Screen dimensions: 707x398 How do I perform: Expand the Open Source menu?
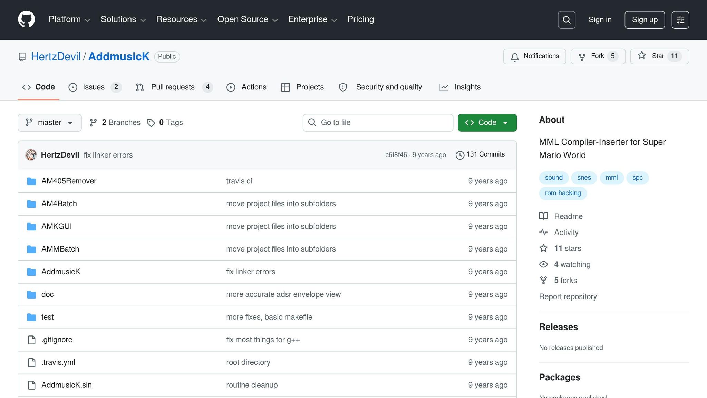[248, 19]
